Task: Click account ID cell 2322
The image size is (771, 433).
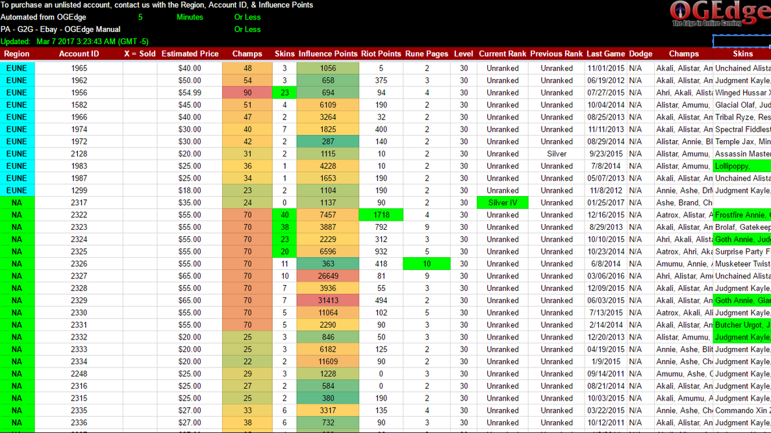Action: pos(79,216)
